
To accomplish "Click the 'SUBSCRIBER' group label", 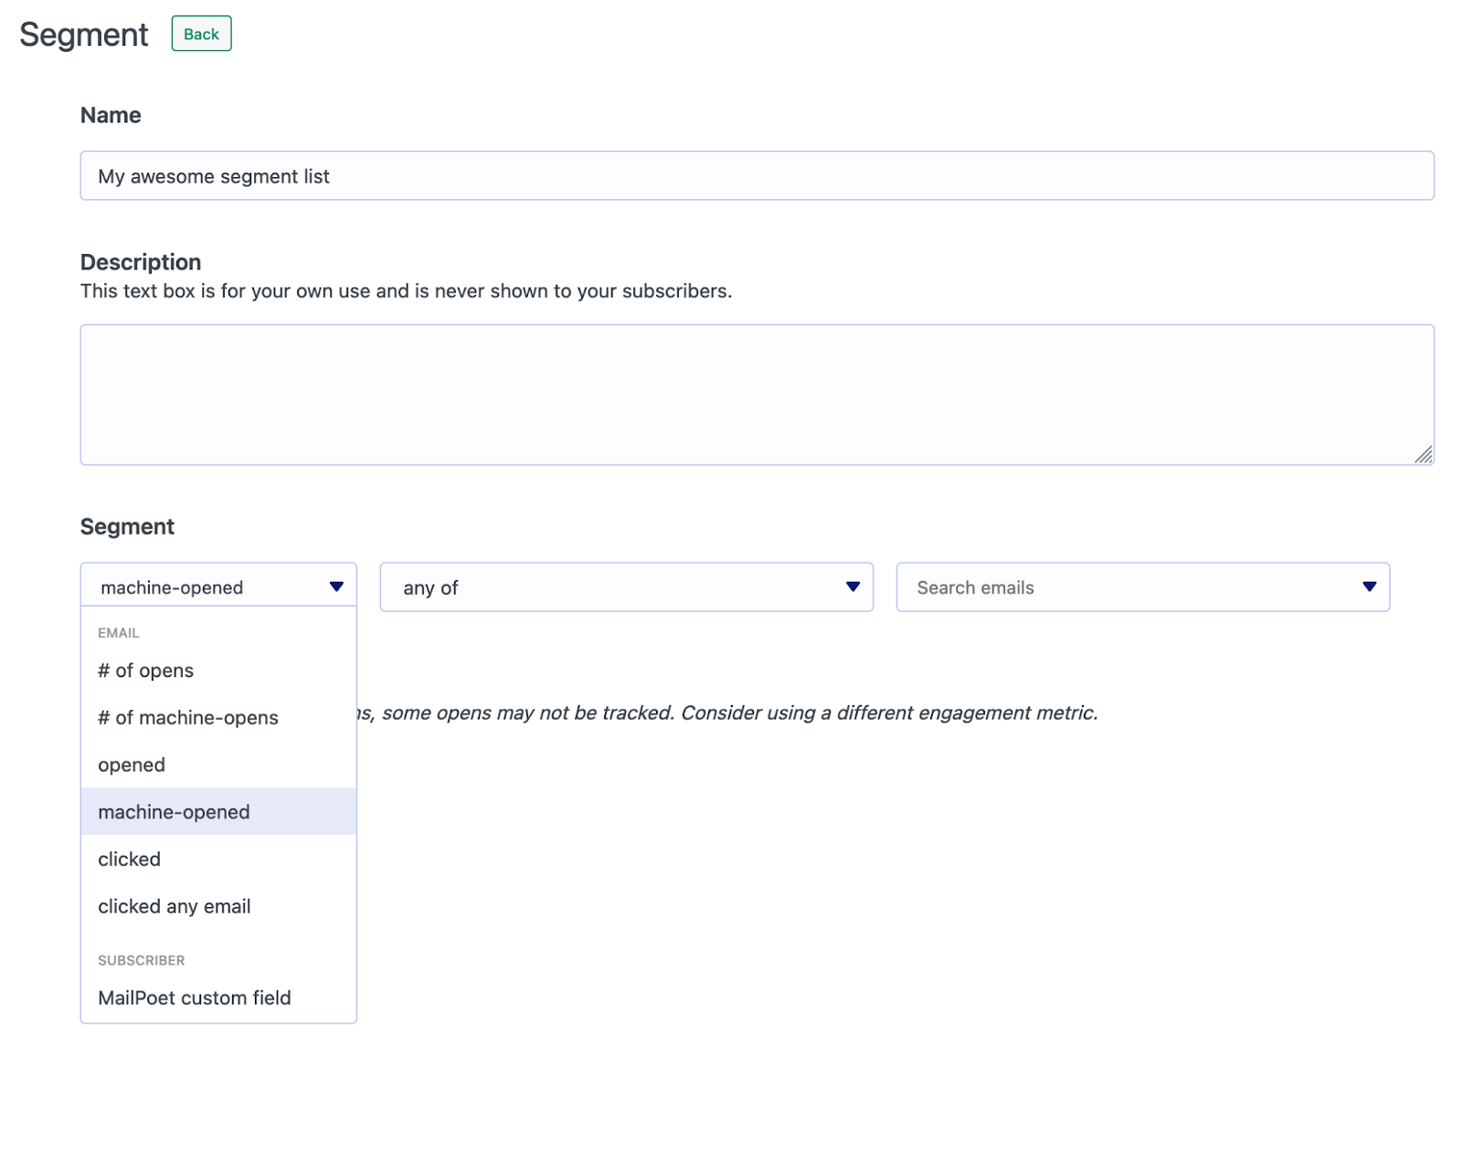I will click(142, 960).
